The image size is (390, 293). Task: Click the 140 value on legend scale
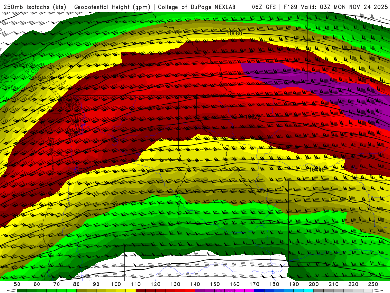point(195,284)
